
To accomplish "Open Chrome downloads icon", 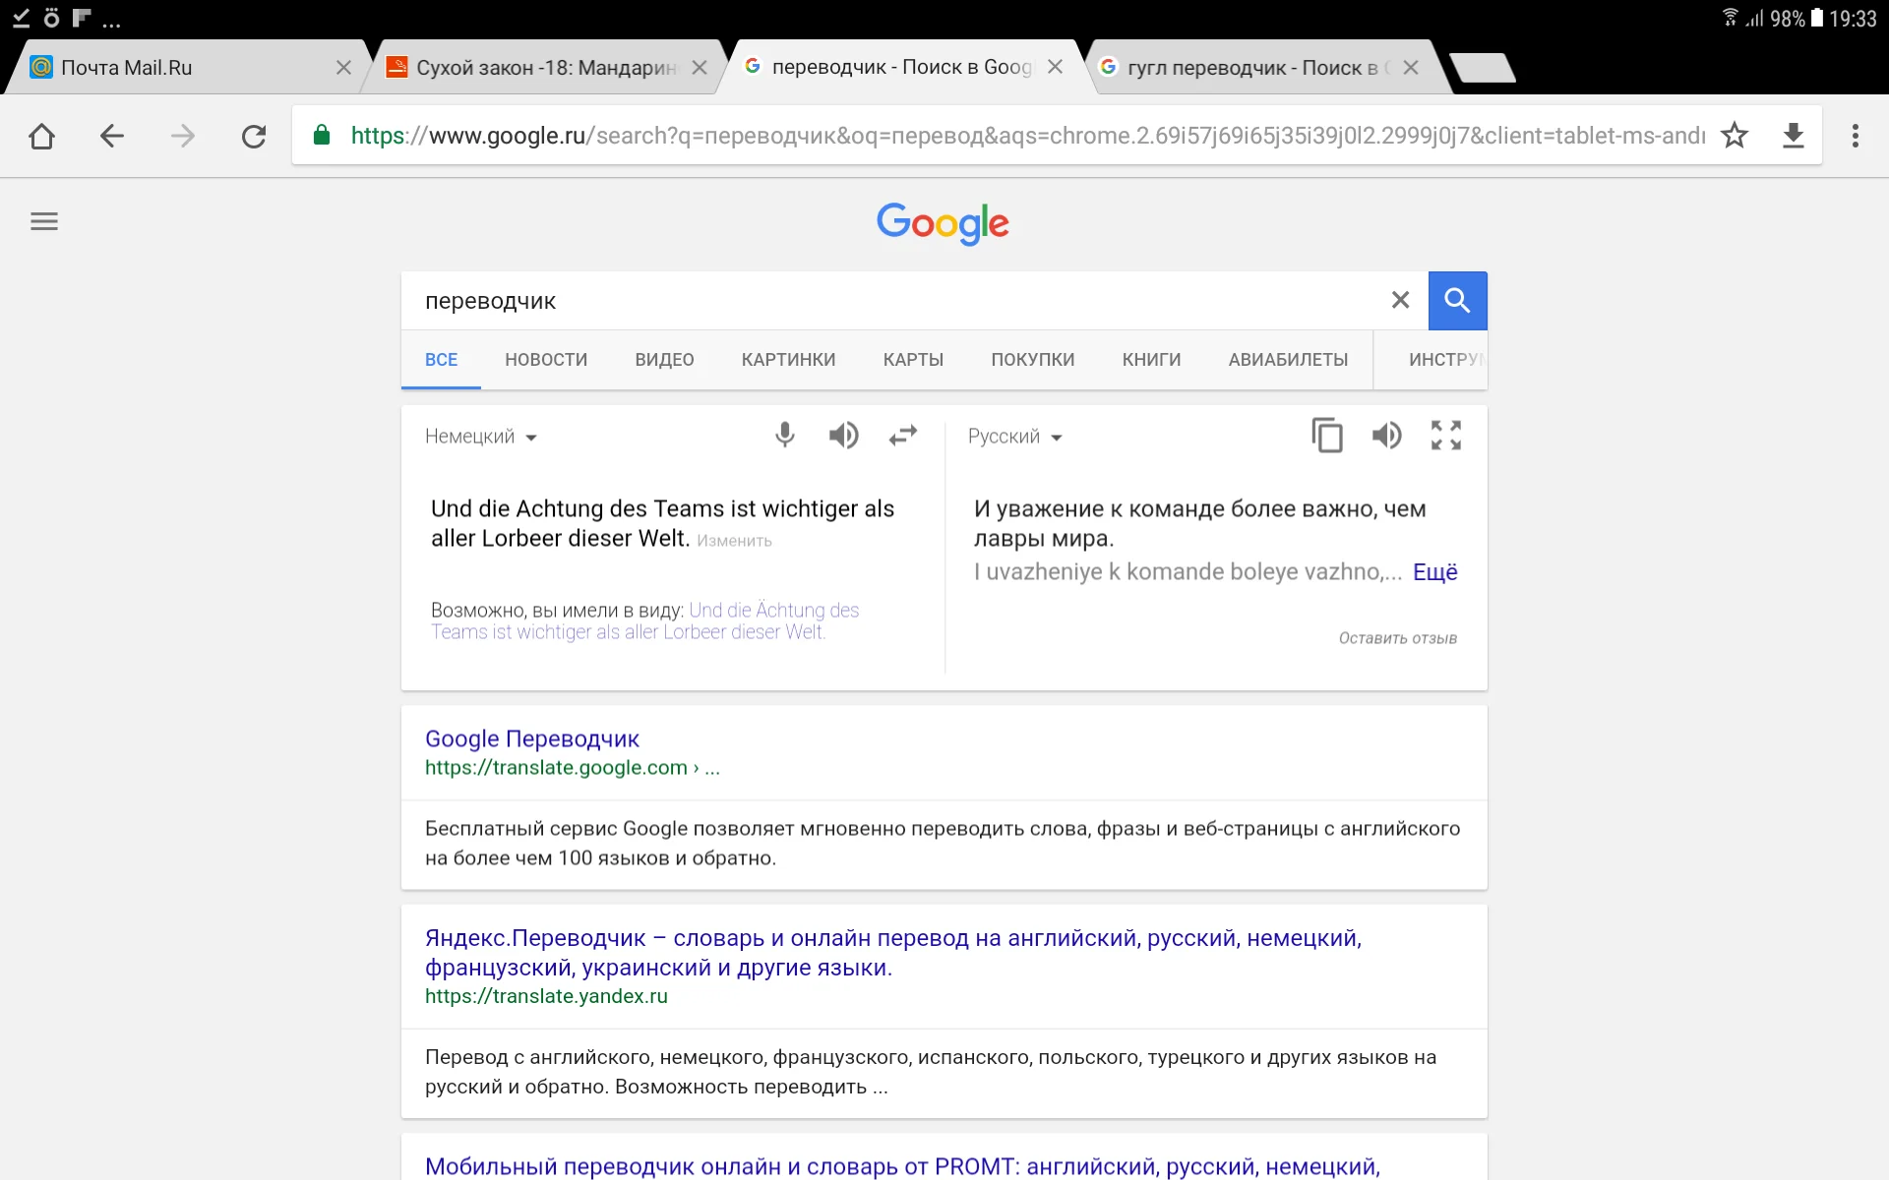I will [1794, 136].
